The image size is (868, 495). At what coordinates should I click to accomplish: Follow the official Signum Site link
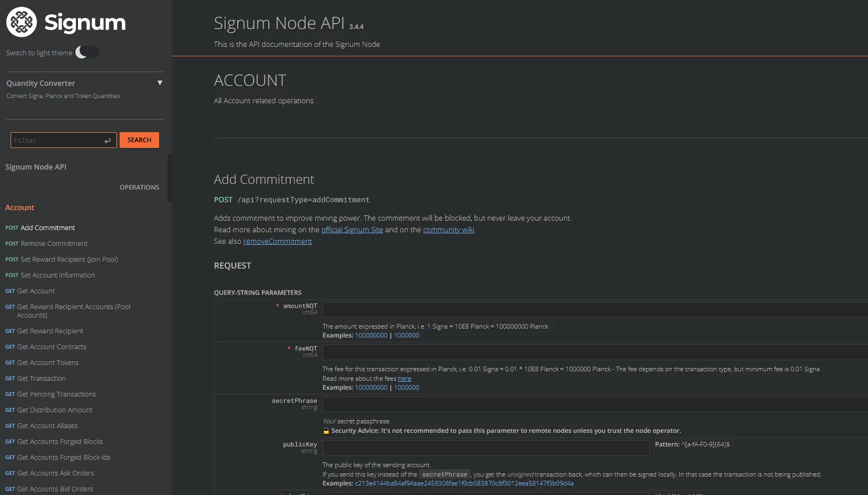(352, 230)
